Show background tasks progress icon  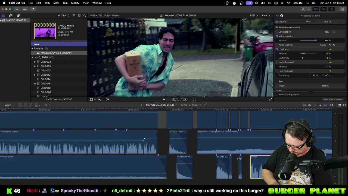click(33, 9)
